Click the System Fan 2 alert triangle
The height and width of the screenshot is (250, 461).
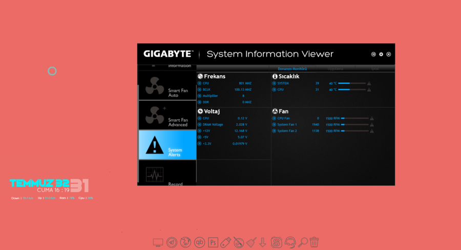(x=372, y=131)
